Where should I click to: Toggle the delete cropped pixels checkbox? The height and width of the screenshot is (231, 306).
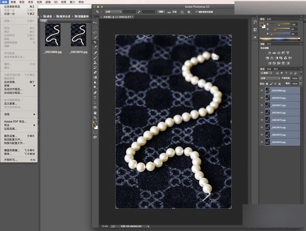pos(197,12)
